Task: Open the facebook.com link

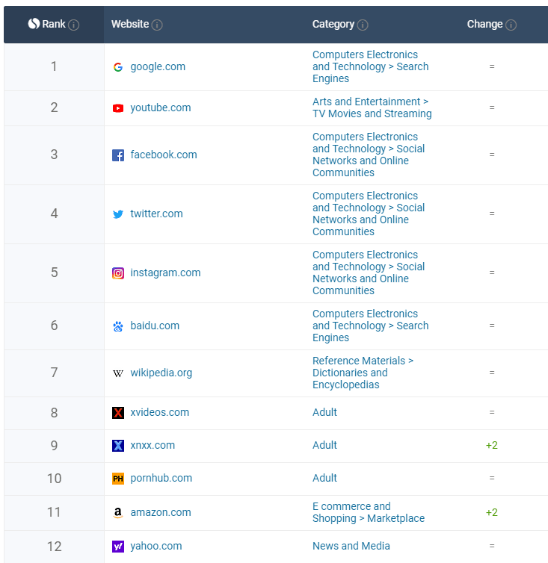Action: pos(164,155)
